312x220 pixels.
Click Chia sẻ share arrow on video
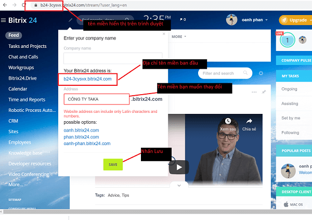[x=249, y=121]
